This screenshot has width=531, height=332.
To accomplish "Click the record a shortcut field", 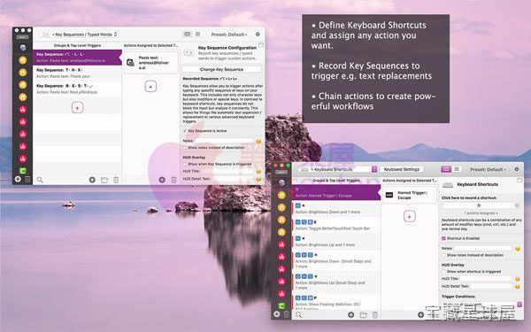I will (x=479, y=205).
